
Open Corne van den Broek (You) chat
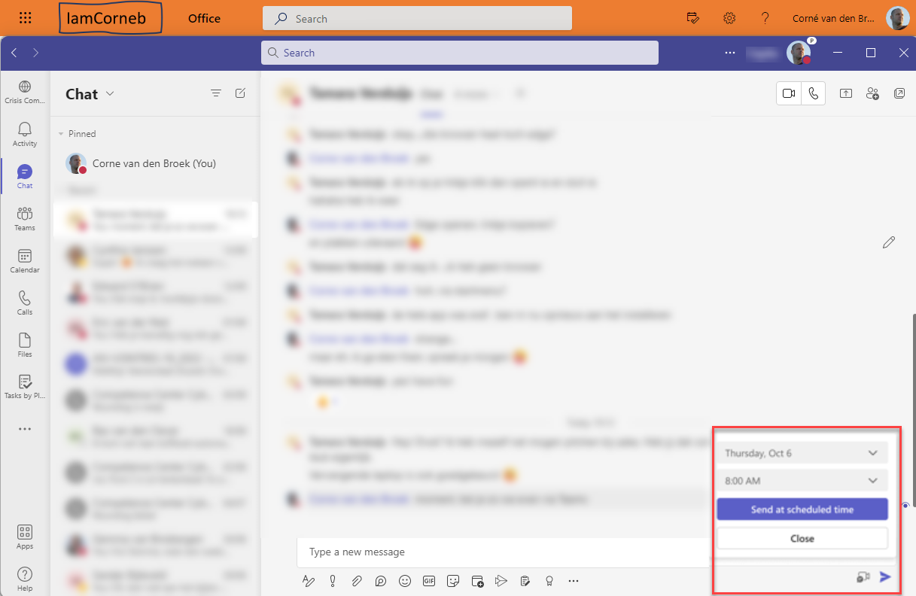tap(154, 163)
